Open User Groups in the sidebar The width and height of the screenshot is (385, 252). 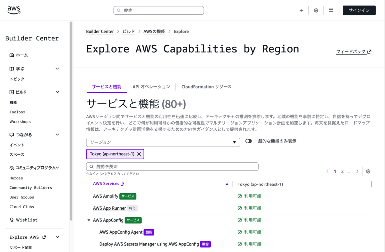[x=22, y=197]
